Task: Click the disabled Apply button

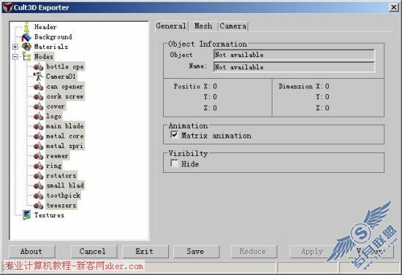Action: click(x=312, y=252)
